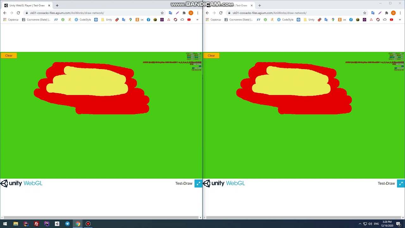Click profile avatar D in right browser
The image size is (405, 228).
point(393,13)
